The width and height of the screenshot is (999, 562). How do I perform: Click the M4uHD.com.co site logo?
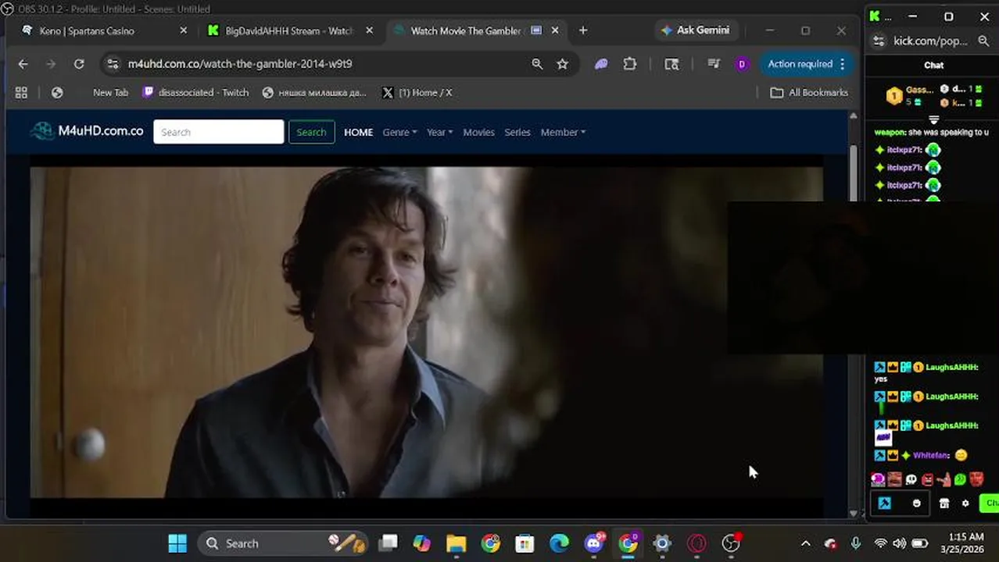87,131
